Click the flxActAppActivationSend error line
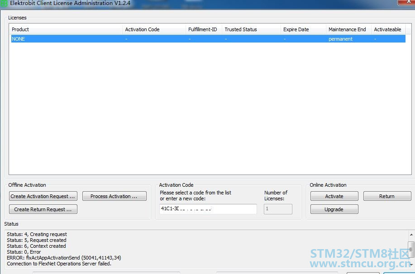The width and height of the screenshot is (415, 274). (x=64, y=258)
